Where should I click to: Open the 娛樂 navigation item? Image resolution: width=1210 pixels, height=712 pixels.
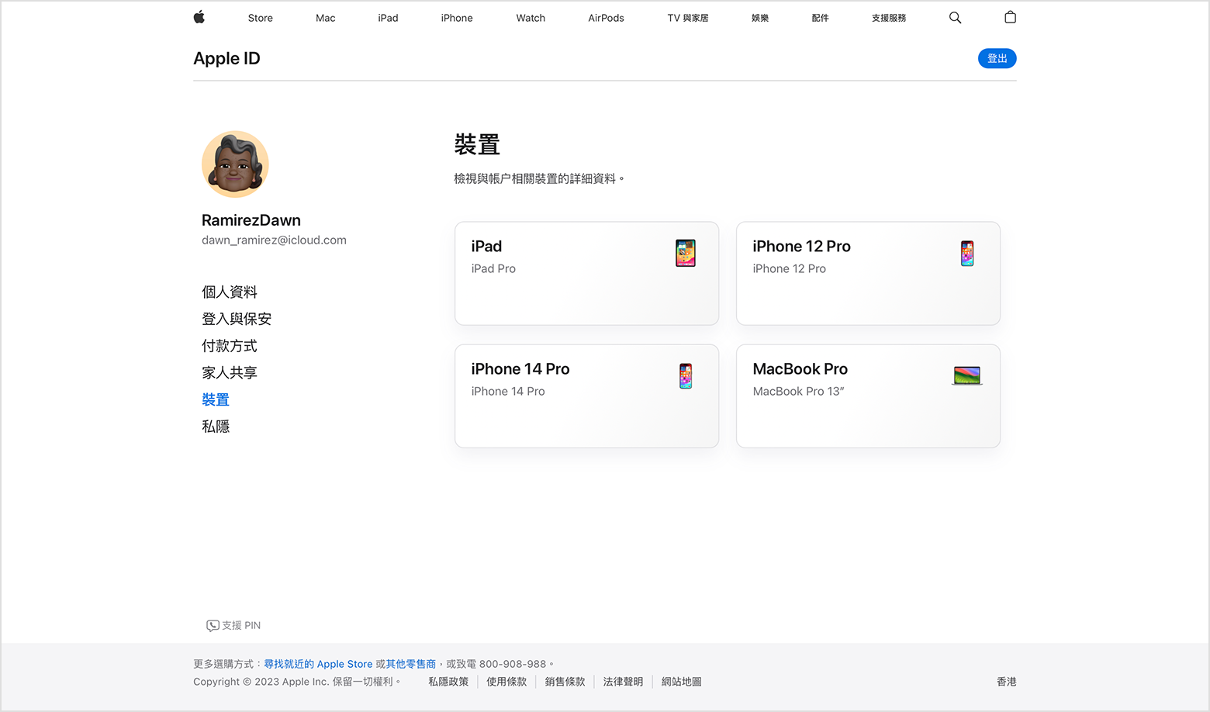(x=760, y=18)
